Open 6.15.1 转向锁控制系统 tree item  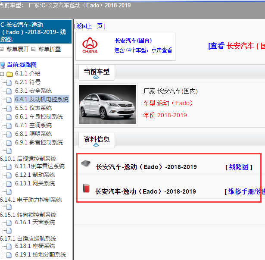pyautogui.click(x=28, y=215)
